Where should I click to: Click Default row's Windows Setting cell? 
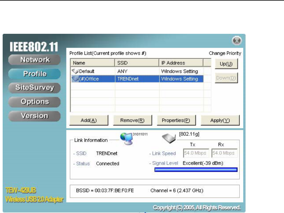click(x=179, y=71)
